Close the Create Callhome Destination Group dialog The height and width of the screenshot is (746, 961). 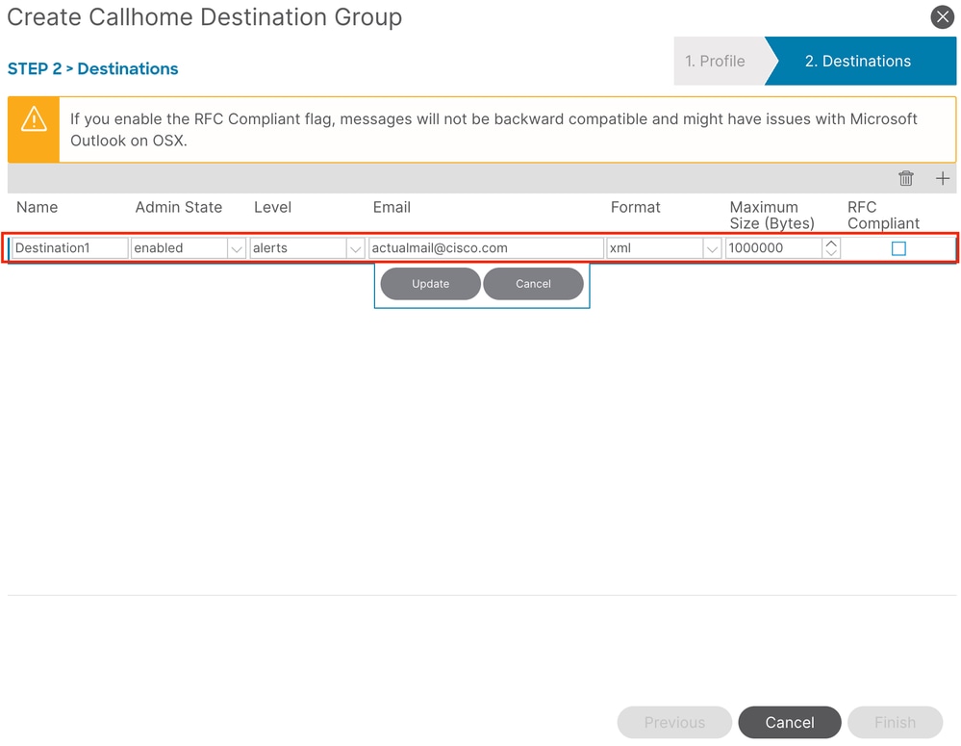[x=942, y=16]
